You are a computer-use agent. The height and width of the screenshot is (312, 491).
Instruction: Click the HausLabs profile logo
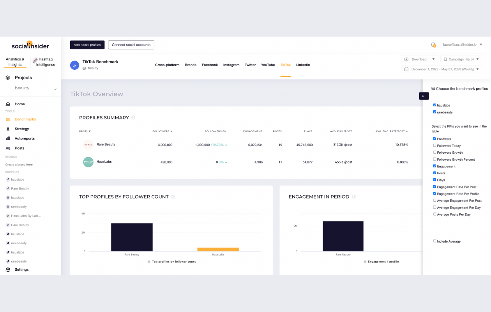88,162
